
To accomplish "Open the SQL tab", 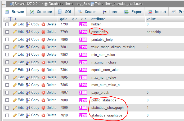I will point(65,12).
